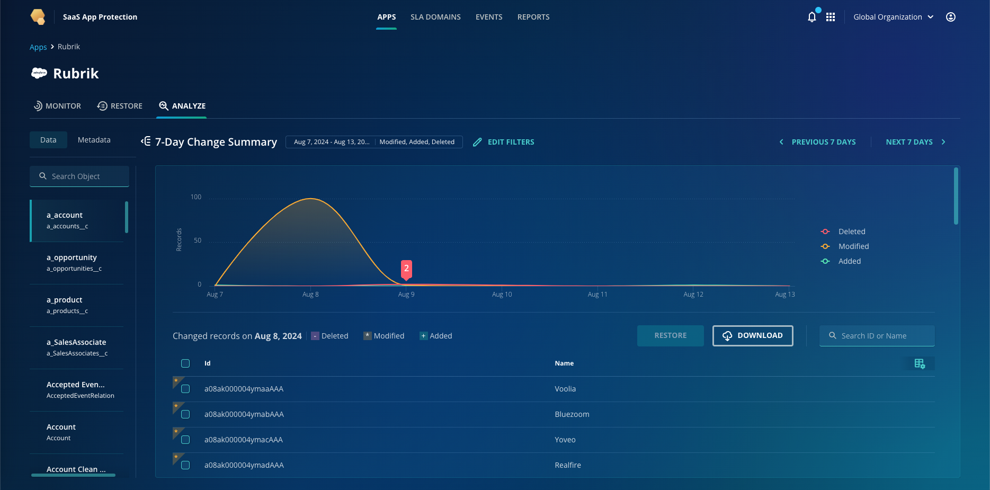Screen dimensions: 990x490
Task: Sort by the Name column header
Action: click(x=564, y=363)
